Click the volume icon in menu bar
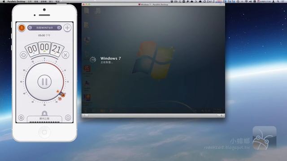The image size is (287, 161). 251,1
